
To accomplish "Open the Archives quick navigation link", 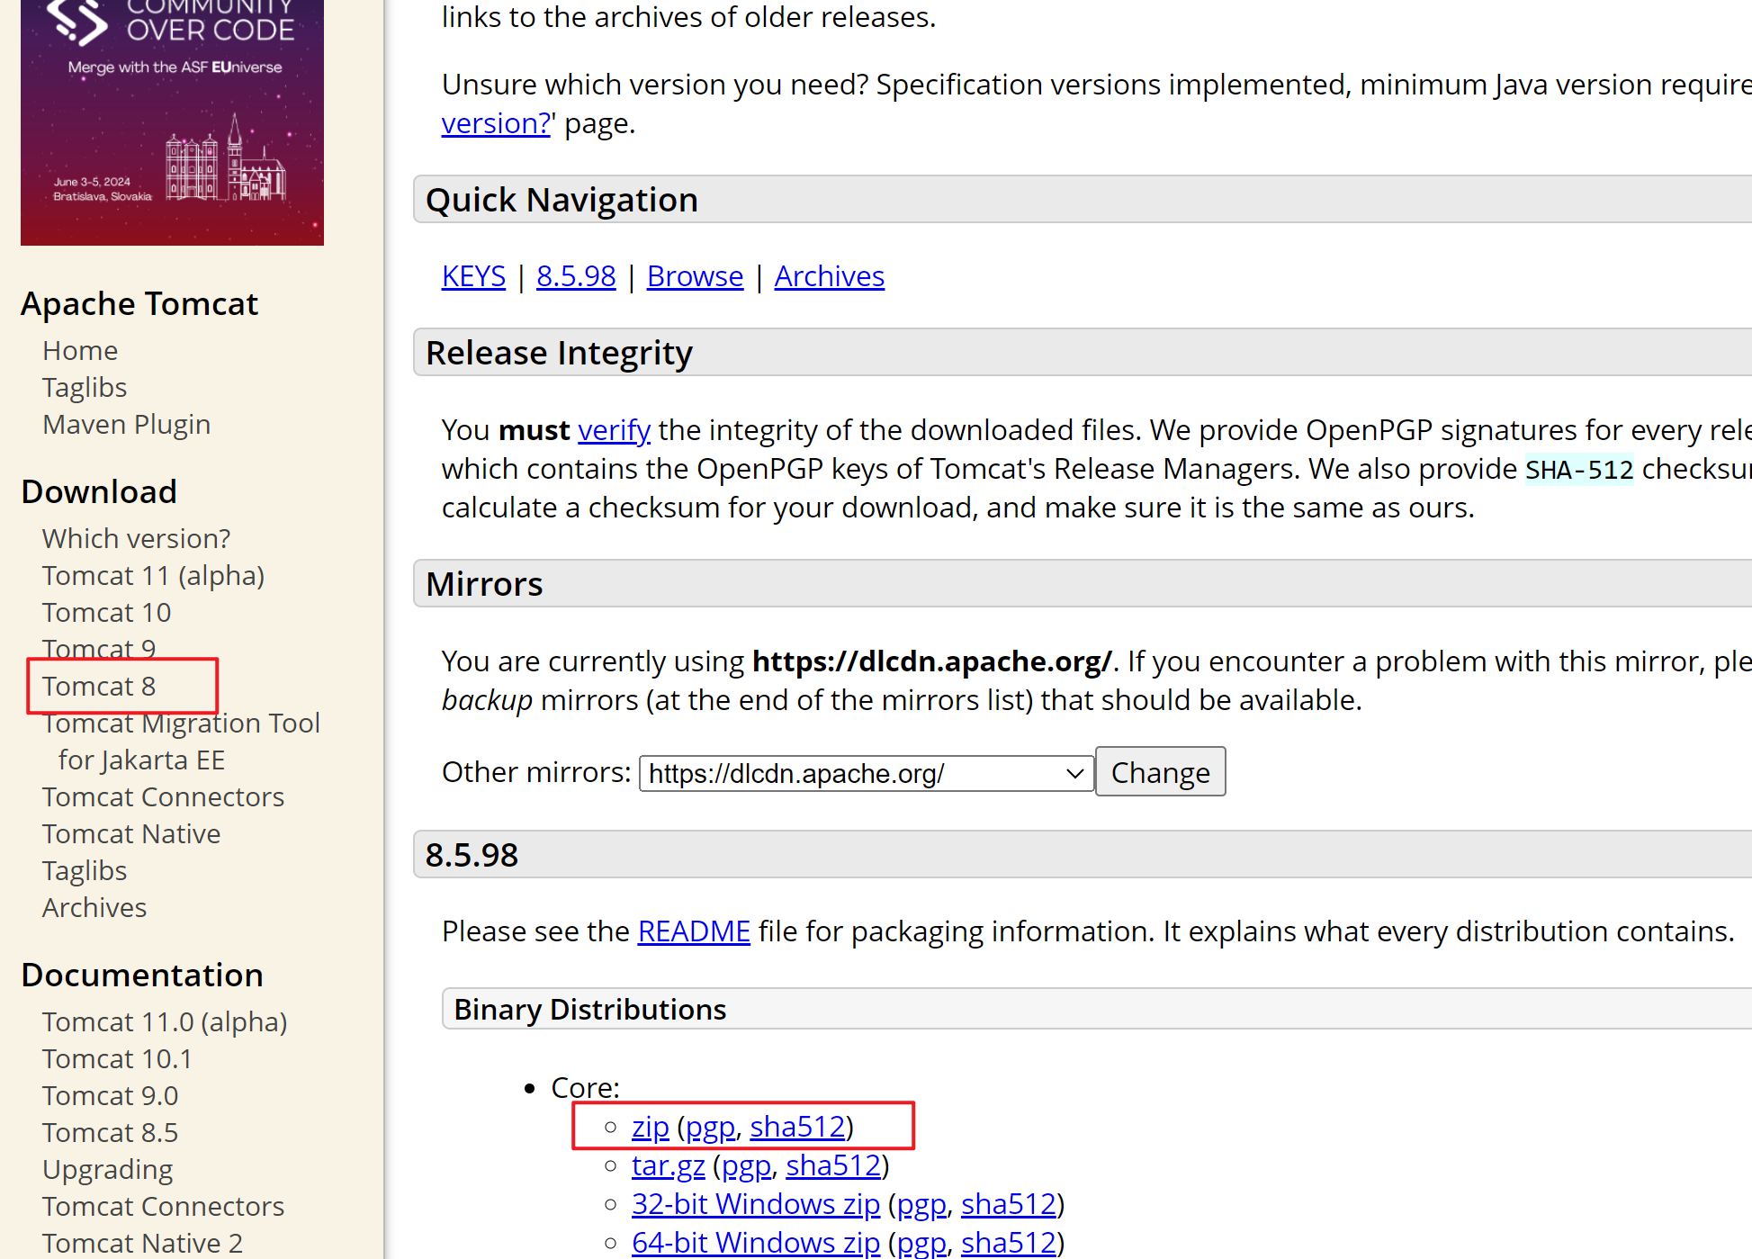I will [829, 276].
